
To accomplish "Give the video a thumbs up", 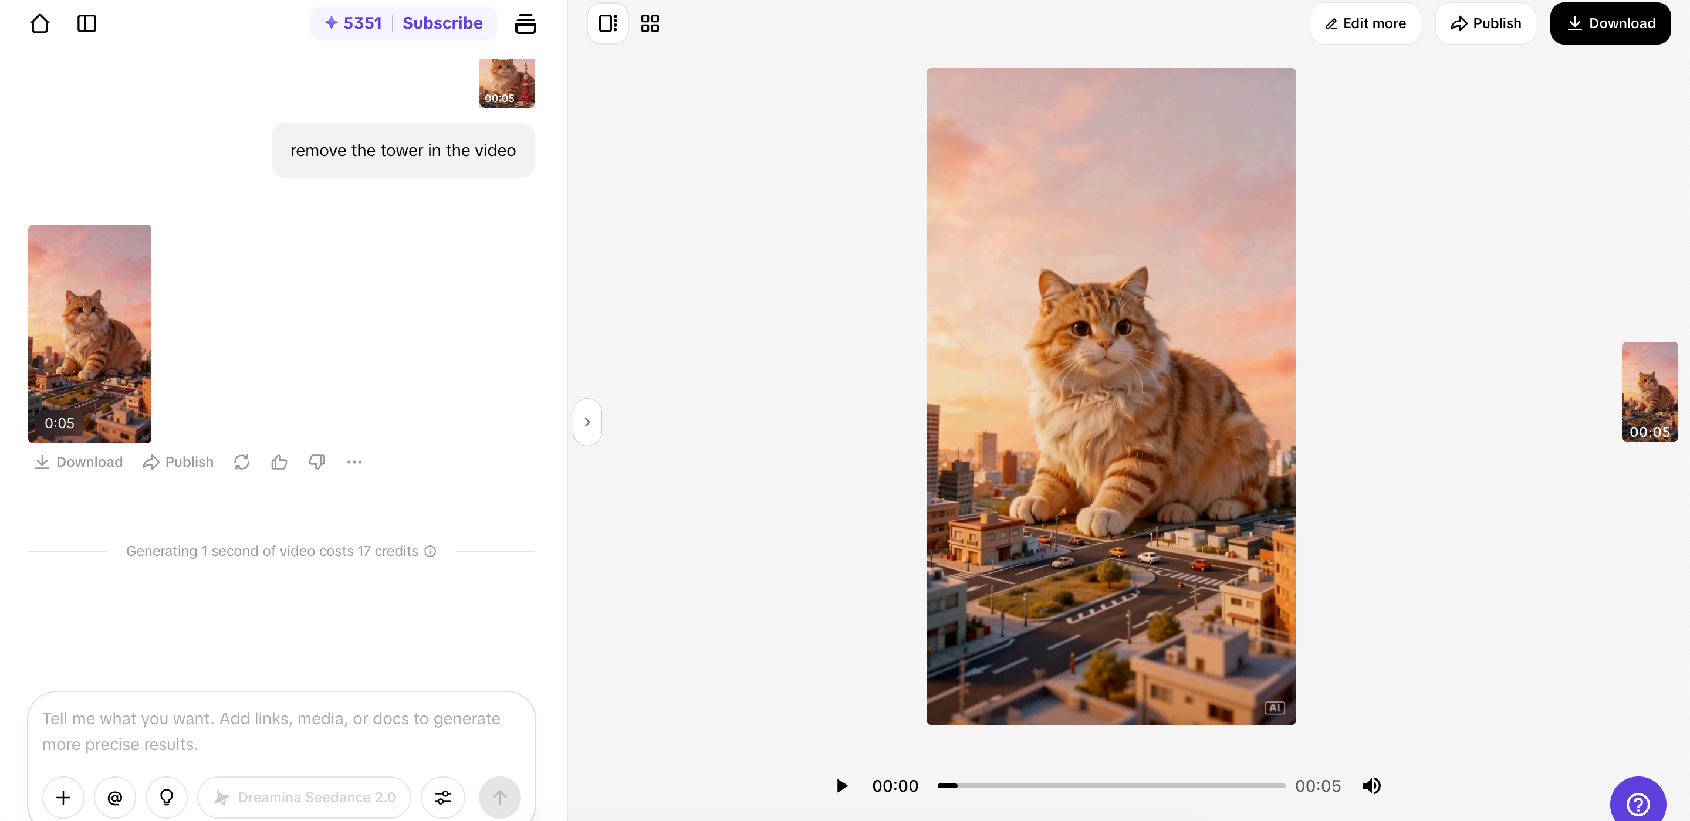I will (x=279, y=462).
